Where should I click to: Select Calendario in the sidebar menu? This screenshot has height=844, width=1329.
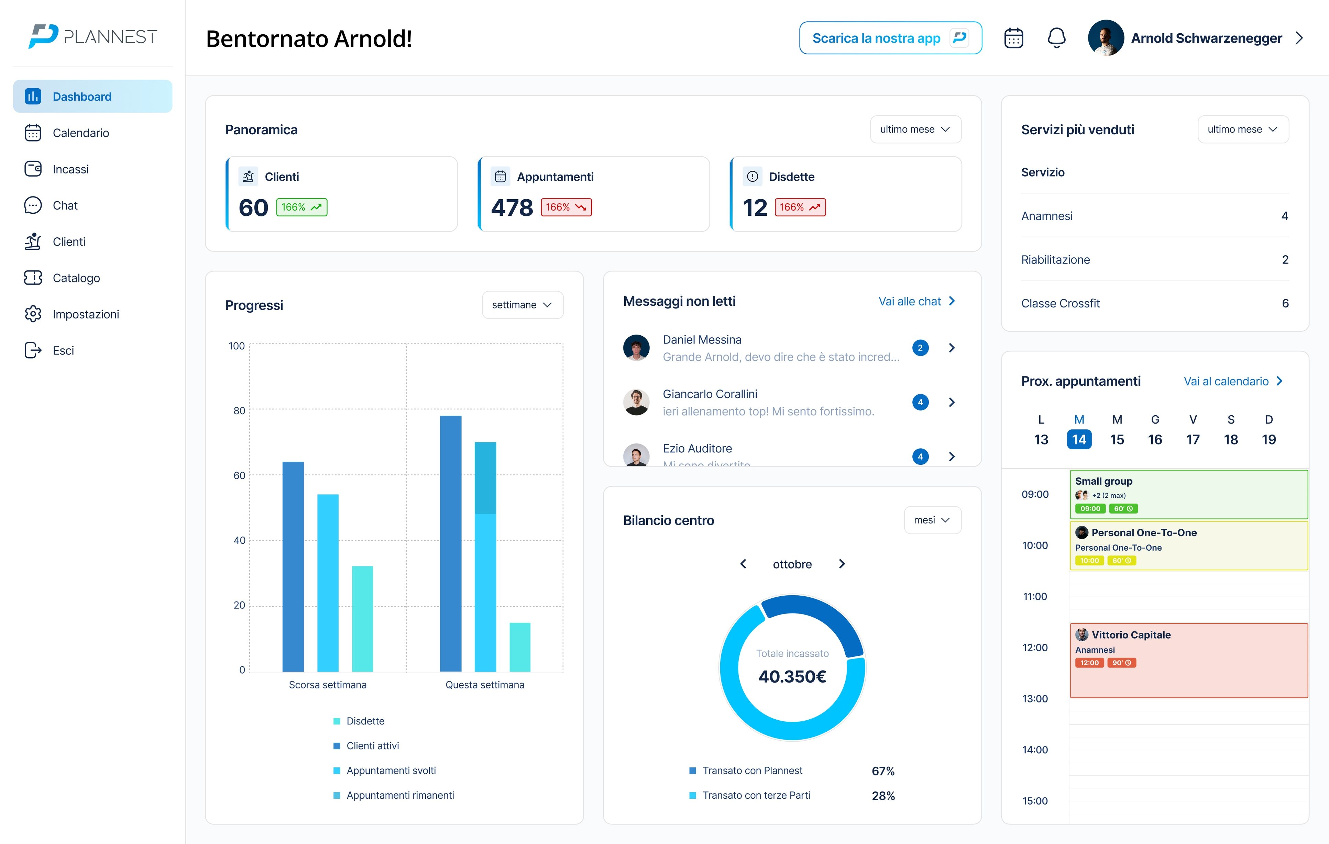(80, 133)
